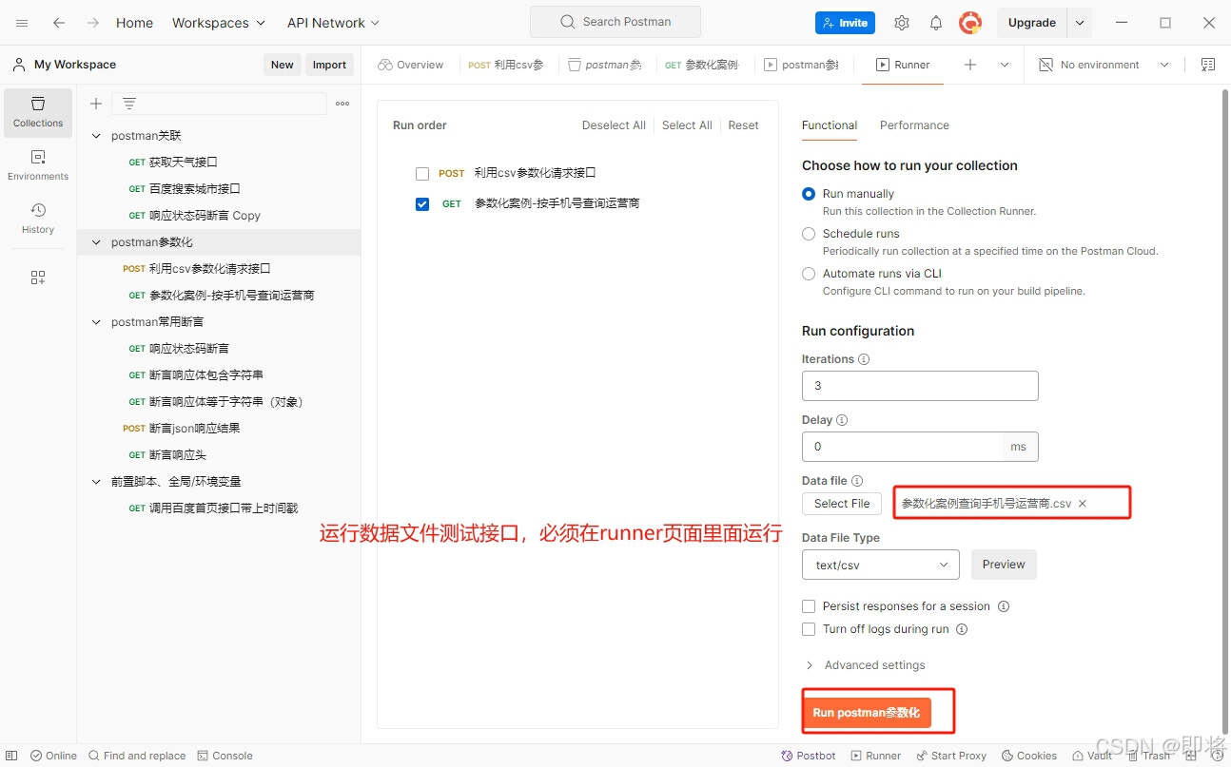Viewport: 1231px width, 767px height.
Task: Open Collections sidebar panel
Action: 38,112
